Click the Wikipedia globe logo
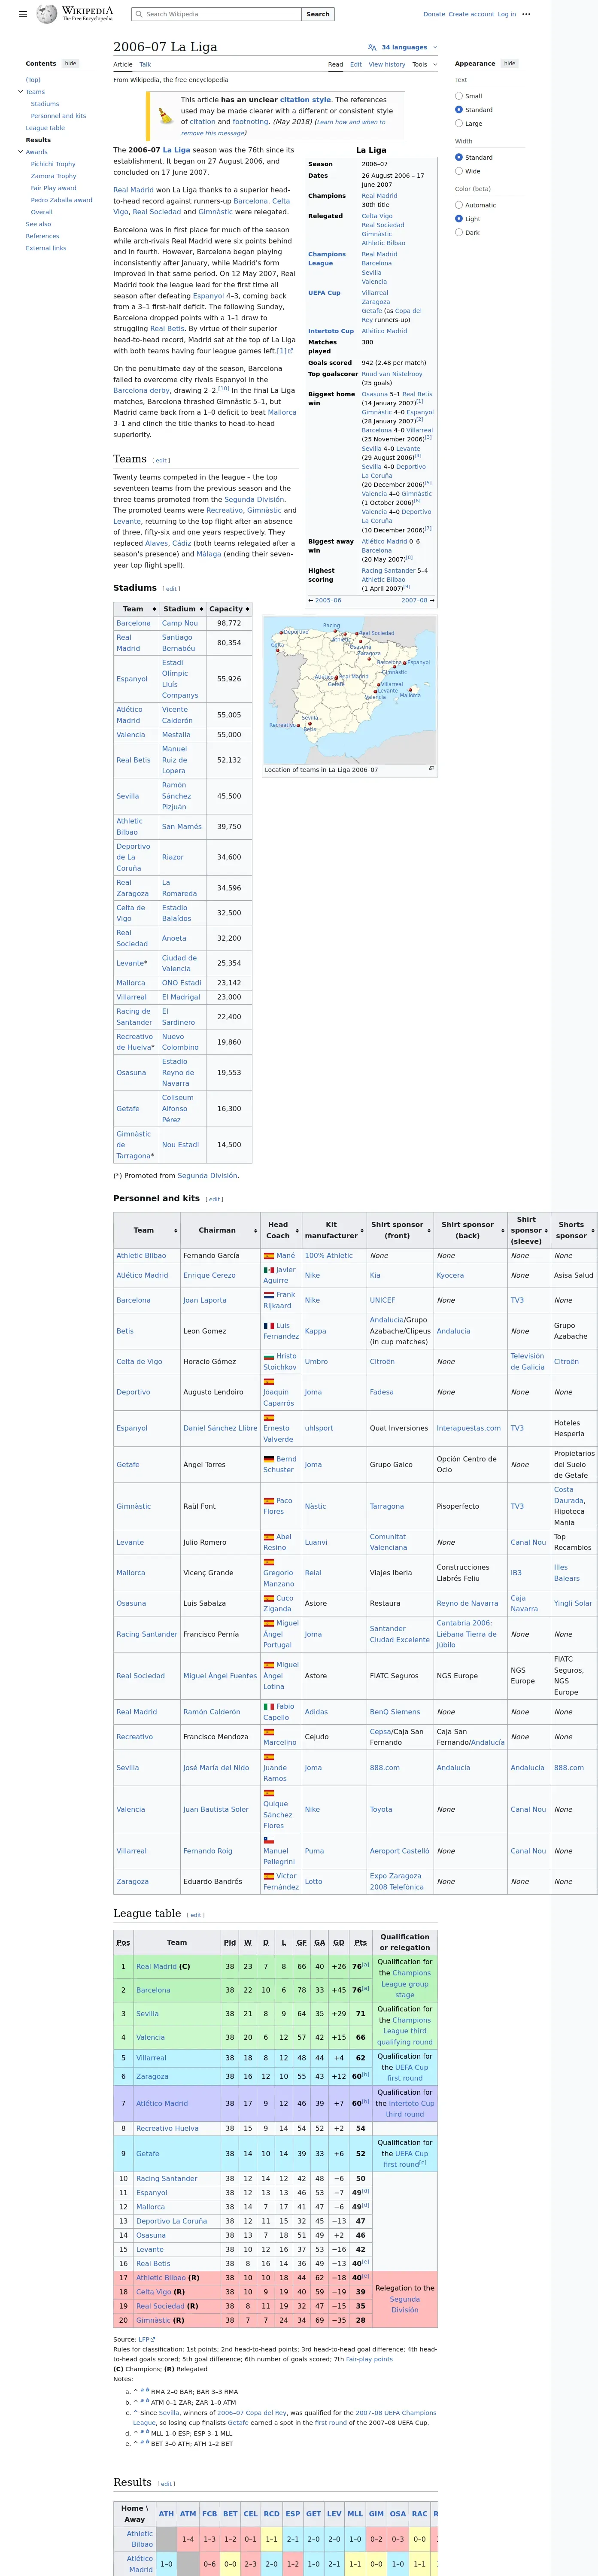The image size is (598, 2576). tap(46, 14)
